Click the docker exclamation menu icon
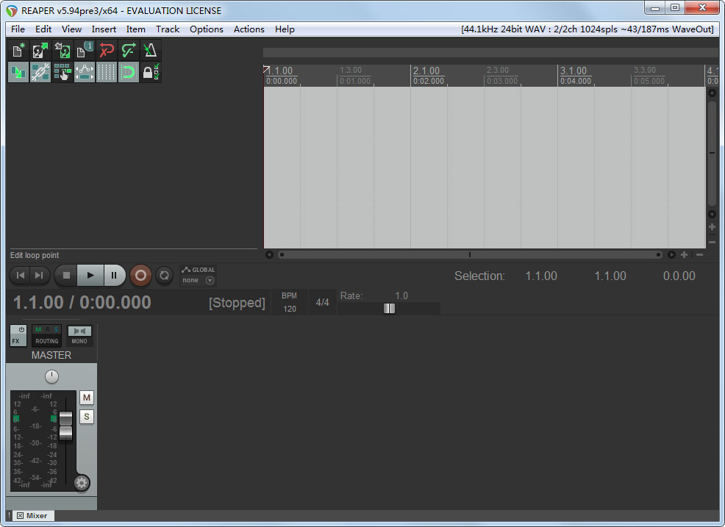Image resolution: width=725 pixels, height=527 pixels. (x=10, y=515)
